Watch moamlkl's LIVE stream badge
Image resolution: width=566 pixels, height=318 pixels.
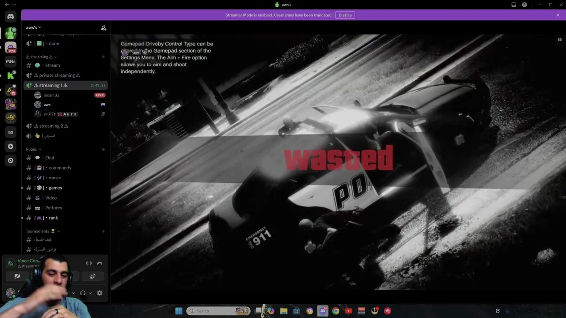click(99, 95)
